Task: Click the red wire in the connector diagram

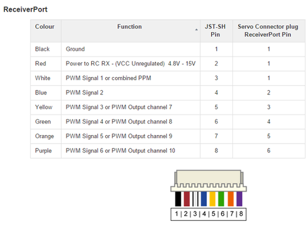Action: (x=187, y=199)
